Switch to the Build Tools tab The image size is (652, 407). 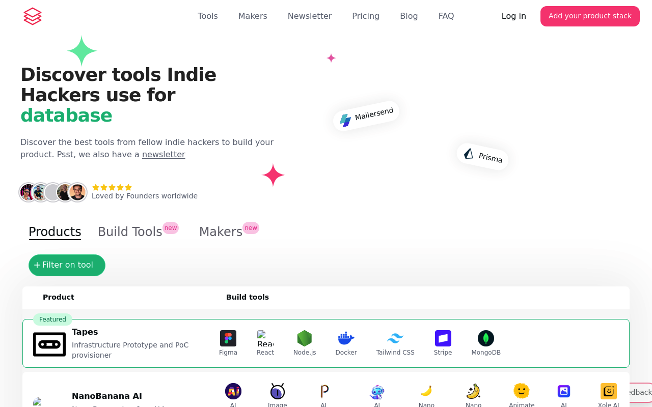pos(130,232)
